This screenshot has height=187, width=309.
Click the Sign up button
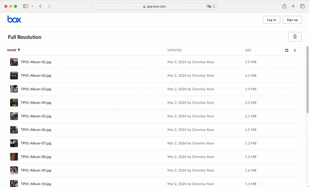[292, 20]
